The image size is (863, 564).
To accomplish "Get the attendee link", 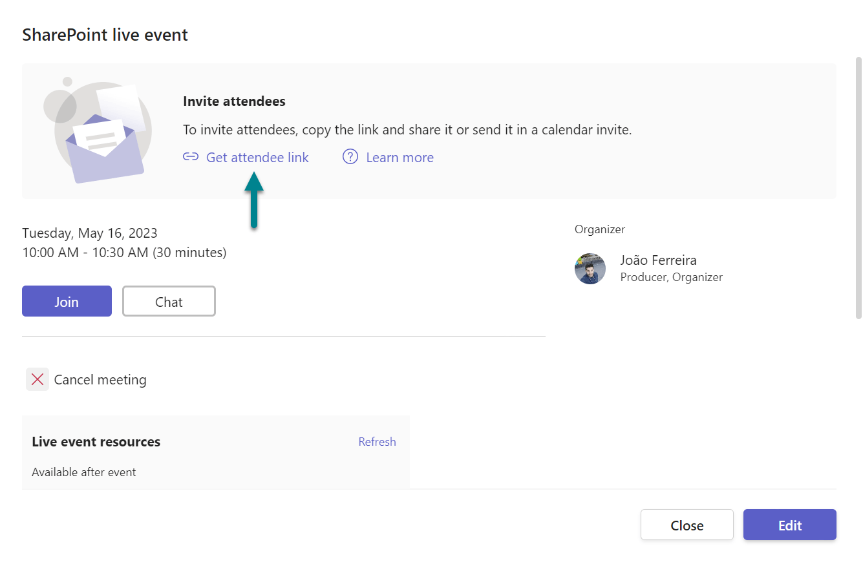I will pyautogui.click(x=257, y=157).
